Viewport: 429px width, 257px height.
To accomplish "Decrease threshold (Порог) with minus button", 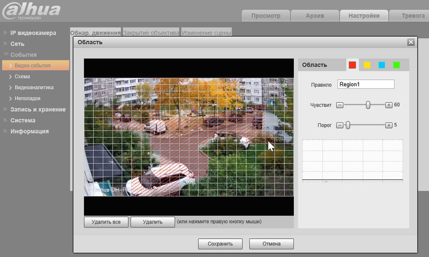I will pos(340,125).
